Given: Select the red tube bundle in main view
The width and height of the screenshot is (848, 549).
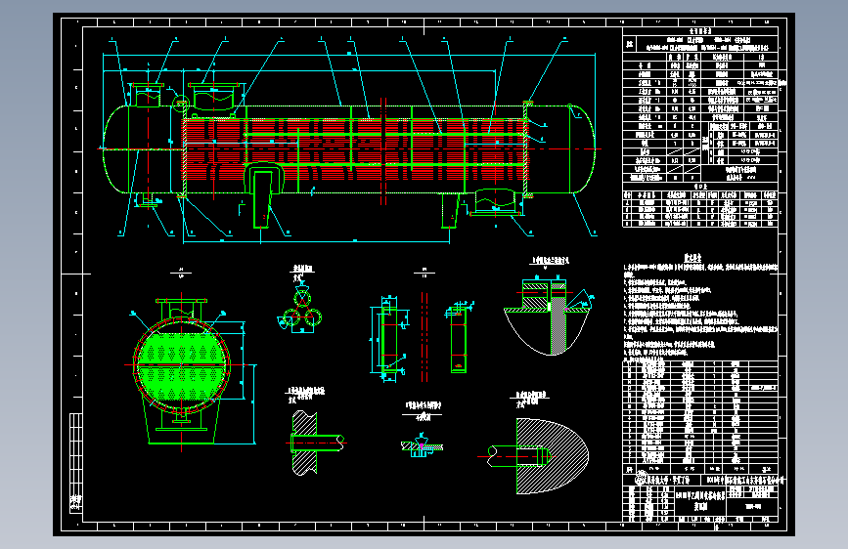Looking at the screenshot, I should pyautogui.click(x=354, y=149).
